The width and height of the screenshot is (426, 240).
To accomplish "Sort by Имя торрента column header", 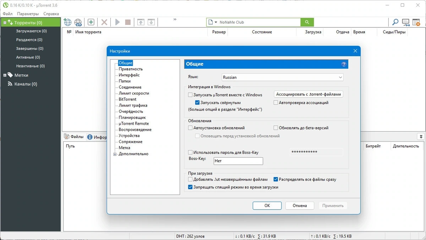I will pos(88,32).
